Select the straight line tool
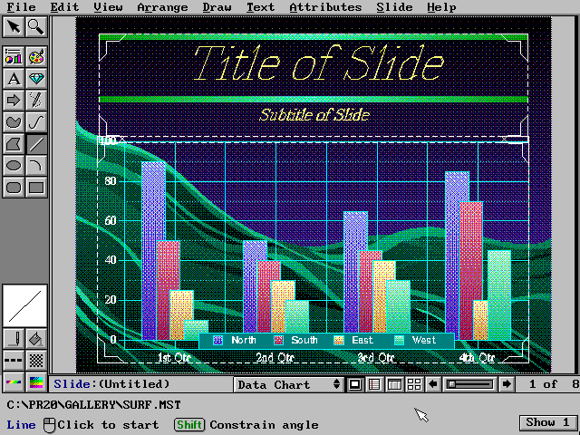Screen dimensions: 580x435 click(x=36, y=144)
